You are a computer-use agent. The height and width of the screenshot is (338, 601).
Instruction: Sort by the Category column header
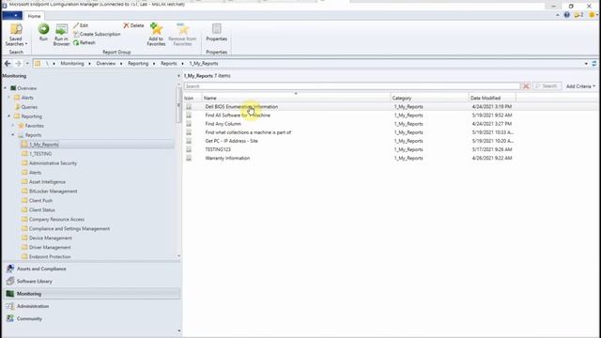coord(429,98)
